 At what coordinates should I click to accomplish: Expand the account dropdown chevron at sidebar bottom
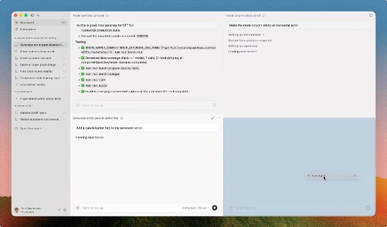[x=59, y=210]
